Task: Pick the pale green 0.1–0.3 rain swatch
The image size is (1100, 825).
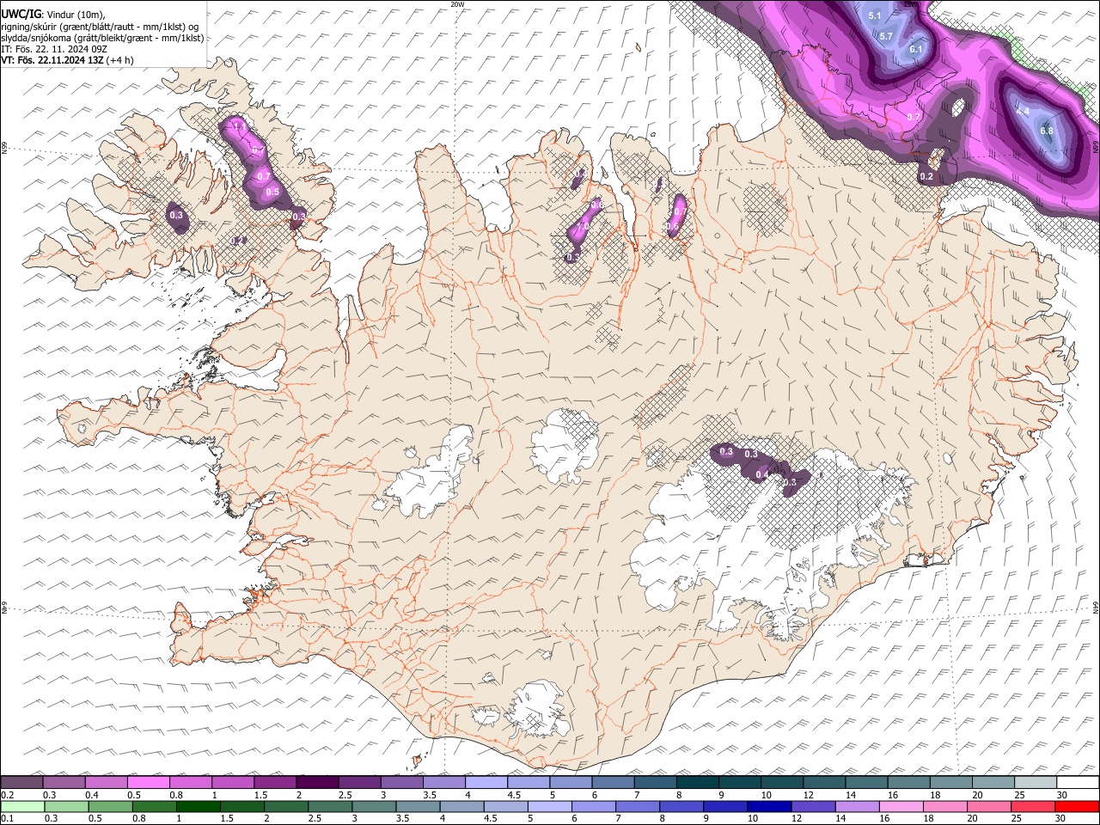Action: (x=23, y=806)
